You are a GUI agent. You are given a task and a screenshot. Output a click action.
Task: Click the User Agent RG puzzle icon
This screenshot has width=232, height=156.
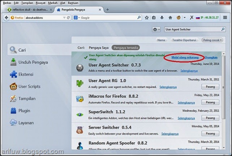(x=80, y=83)
